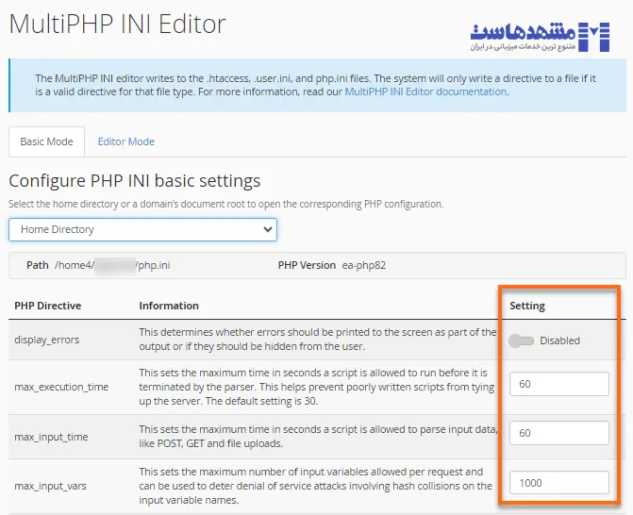This screenshot has width=633, height=515.
Task: Click the chevron arrow on Home Directory selector
Action: pos(267,229)
